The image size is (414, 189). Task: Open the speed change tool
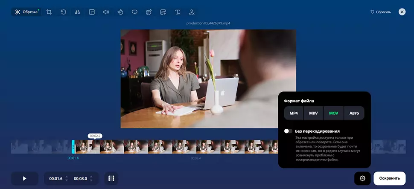coord(120,12)
